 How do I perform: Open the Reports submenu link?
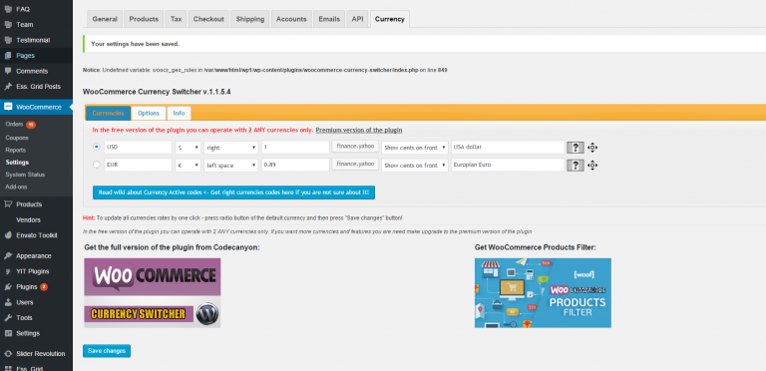16,150
